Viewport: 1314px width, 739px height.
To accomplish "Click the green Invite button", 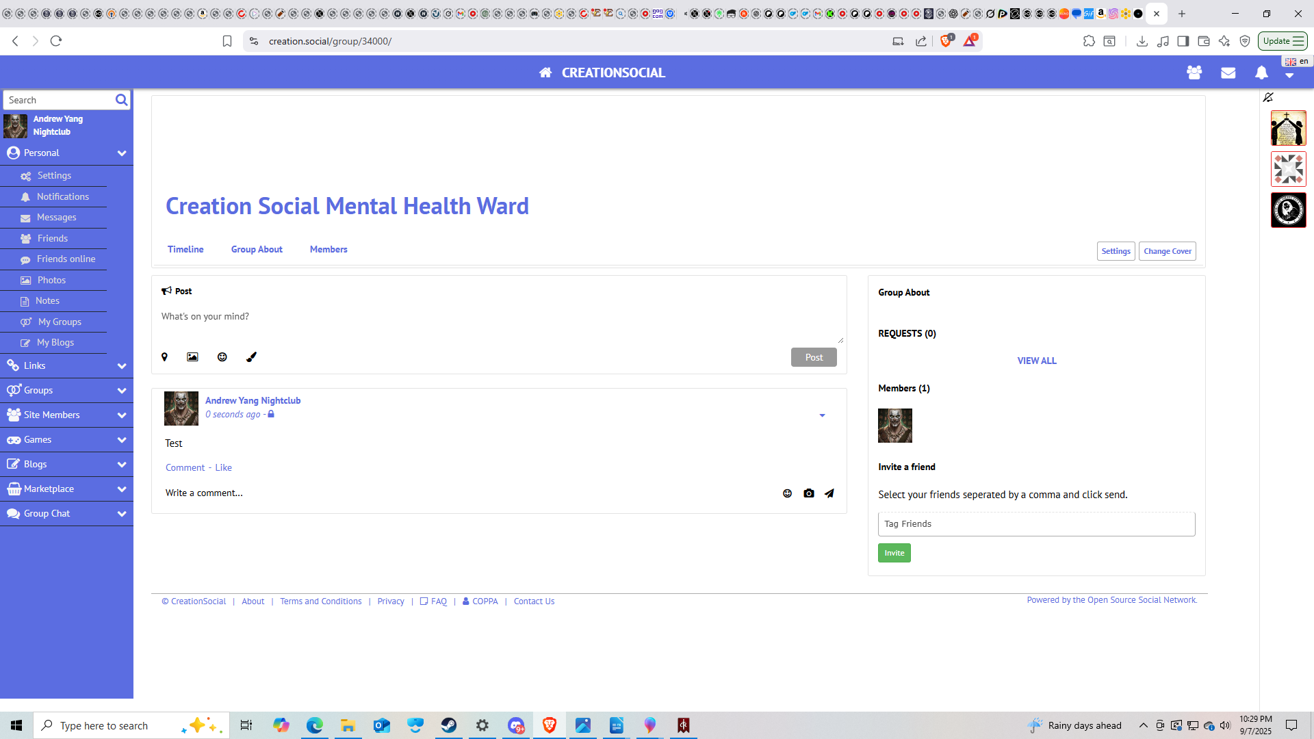I will (x=894, y=553).
